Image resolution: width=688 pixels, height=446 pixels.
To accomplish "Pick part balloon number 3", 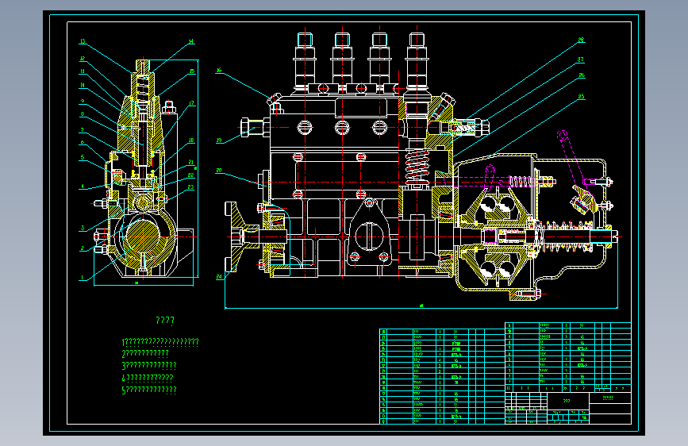I will click(82, 228).
